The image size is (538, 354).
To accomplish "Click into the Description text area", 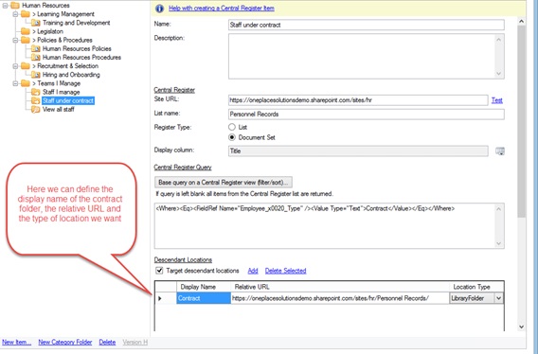I will click(362, 56).
